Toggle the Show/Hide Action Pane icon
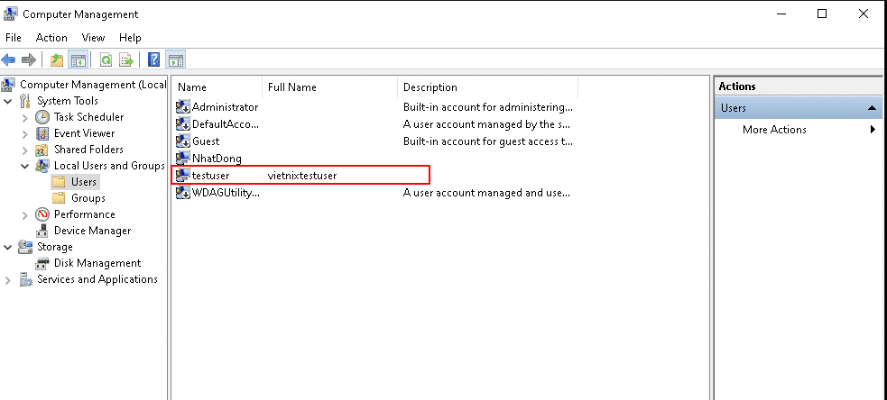The image size is (887, 400). tap(175, 59)
